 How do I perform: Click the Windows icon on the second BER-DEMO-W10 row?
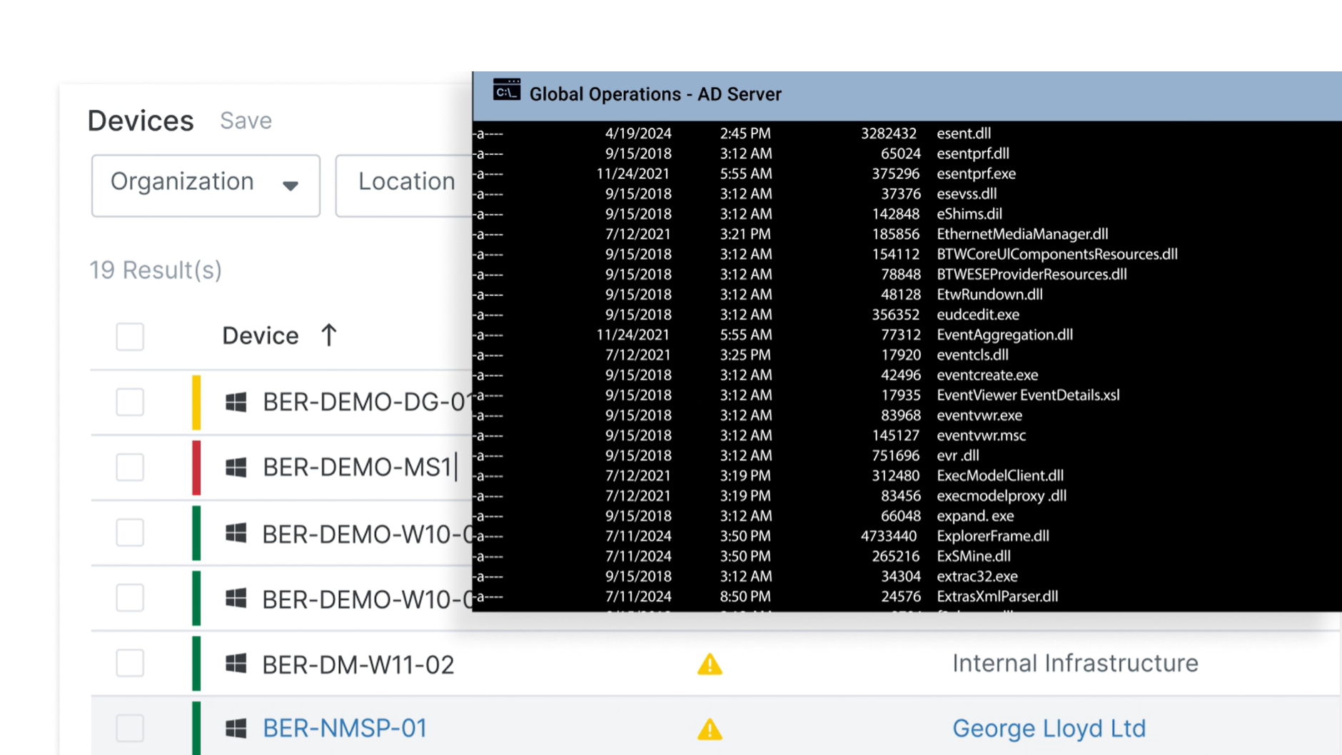237,598
